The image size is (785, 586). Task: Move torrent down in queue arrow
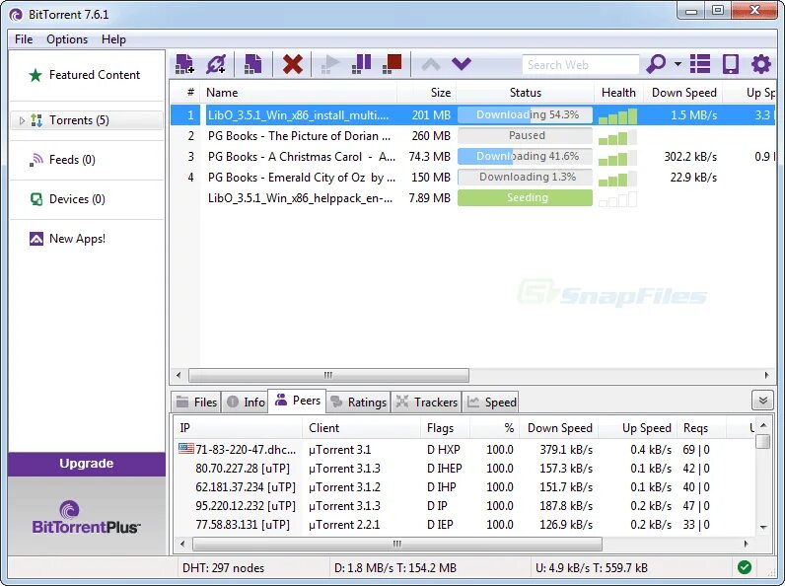tap(462, 64)
